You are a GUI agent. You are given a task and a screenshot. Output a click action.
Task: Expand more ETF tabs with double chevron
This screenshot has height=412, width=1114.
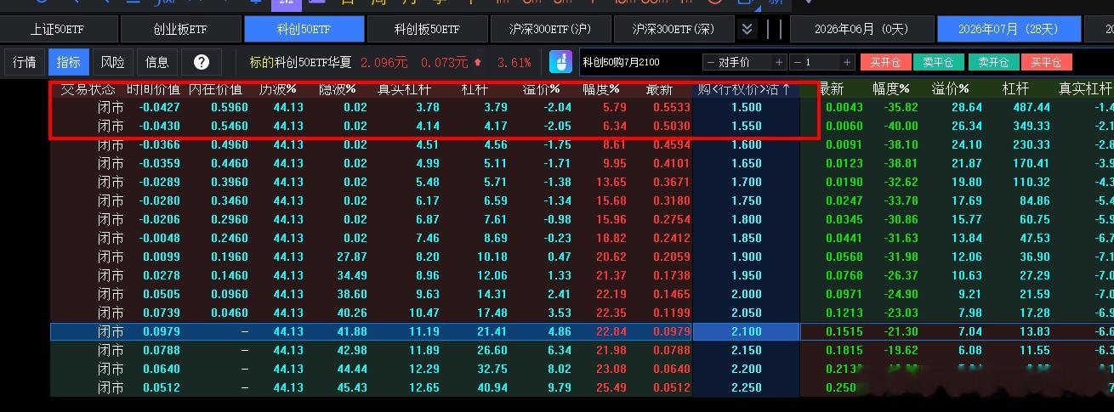pyautogui.click(x=747, y=29)
